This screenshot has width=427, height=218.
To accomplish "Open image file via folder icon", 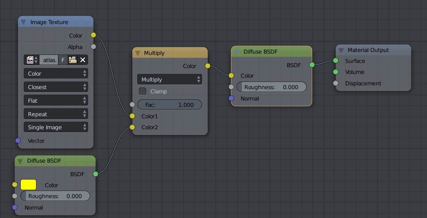I will 72,60.
